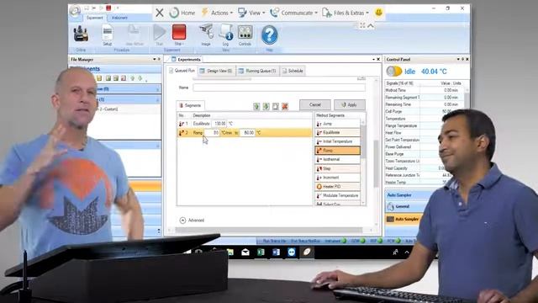The image size is (538, 303).
Task: Go to the Home menu
Action: point(182,13)
